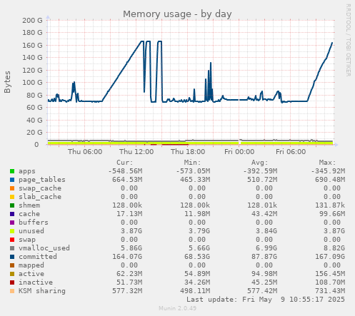Click the 'unused' legend label
This screenshot has height=316, width=355.
(31, 231)
